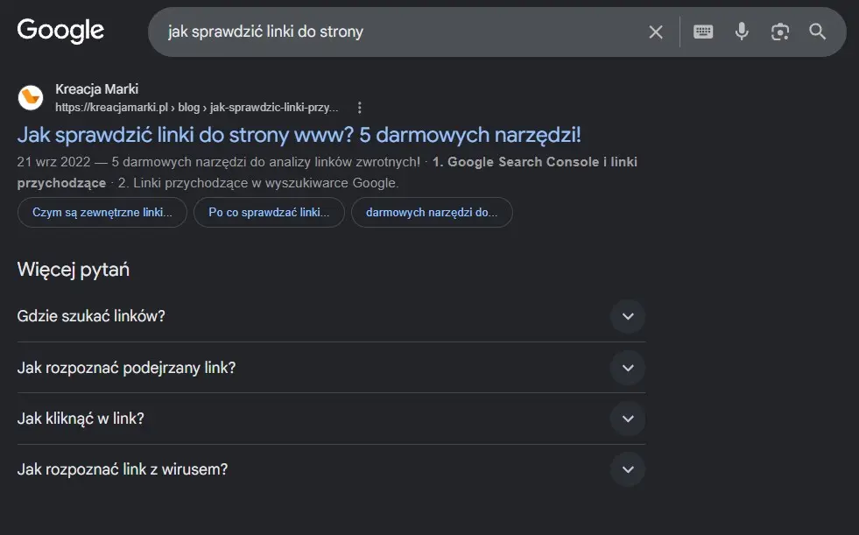Click the snippet text '1. Google Search Console i linki'
Screen dimensions: 859x535
535,162
